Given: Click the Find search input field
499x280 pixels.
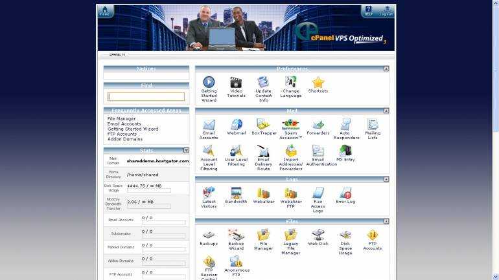Looking at the screenshot, I should click(146, 96).
